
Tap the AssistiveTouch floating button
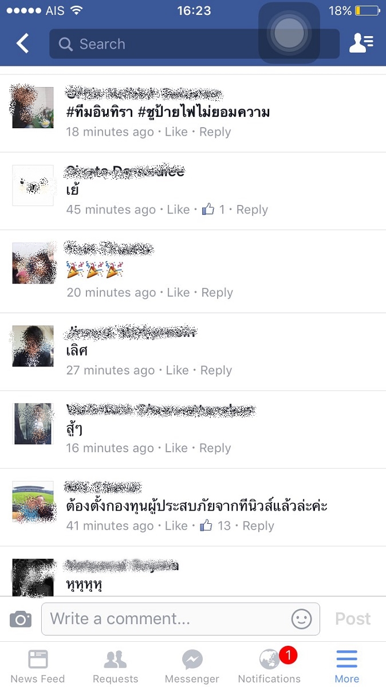pos(289,33)
